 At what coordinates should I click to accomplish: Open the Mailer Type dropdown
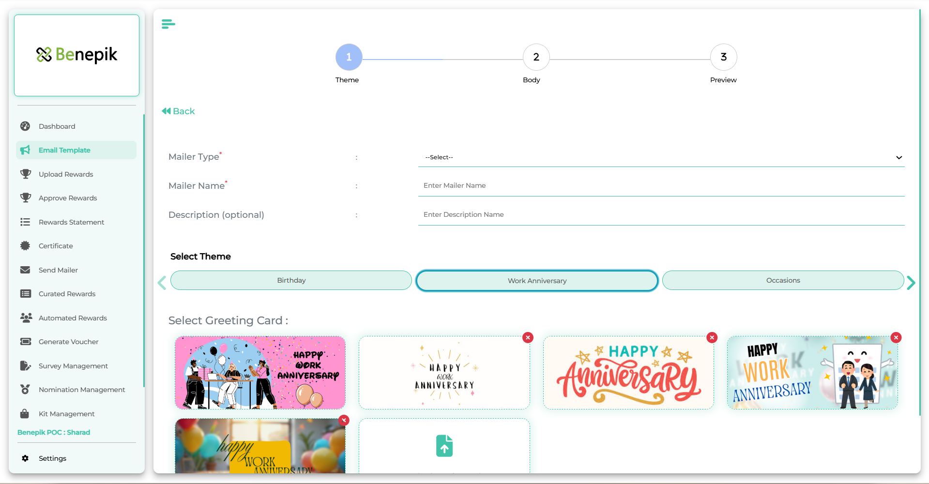coord(661,157)
